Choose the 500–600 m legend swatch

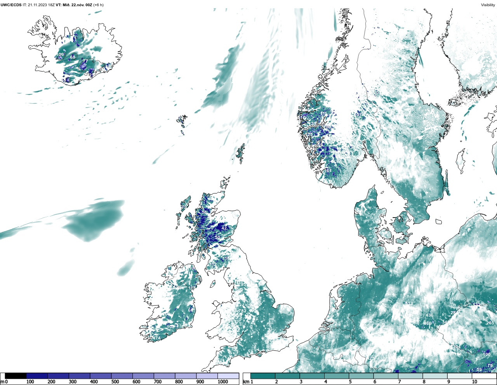(122, 376)
